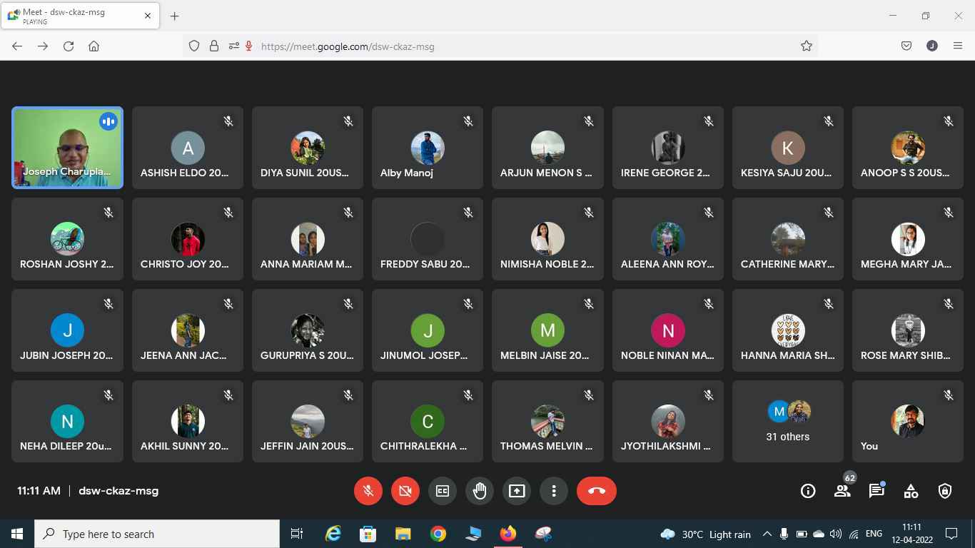975x548 pixels.
Task: Close the Meet browser tab
Action: (148, 16)
